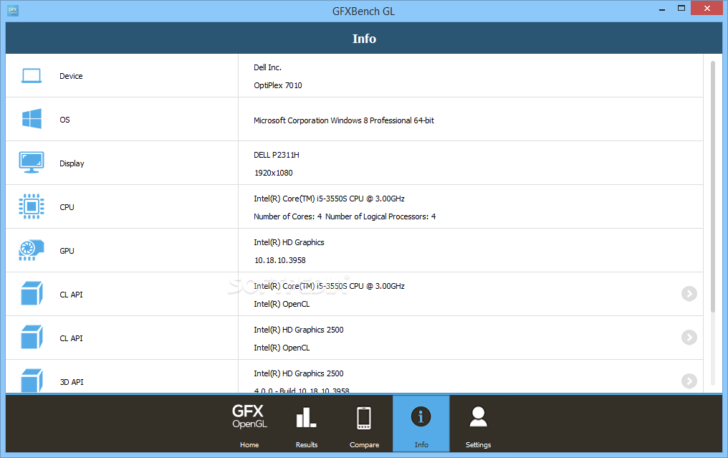Click the '10.18.10.3958' driver version text
This screenshot has height=458, width=728.
pyautogui.click(x=280, y=260)
